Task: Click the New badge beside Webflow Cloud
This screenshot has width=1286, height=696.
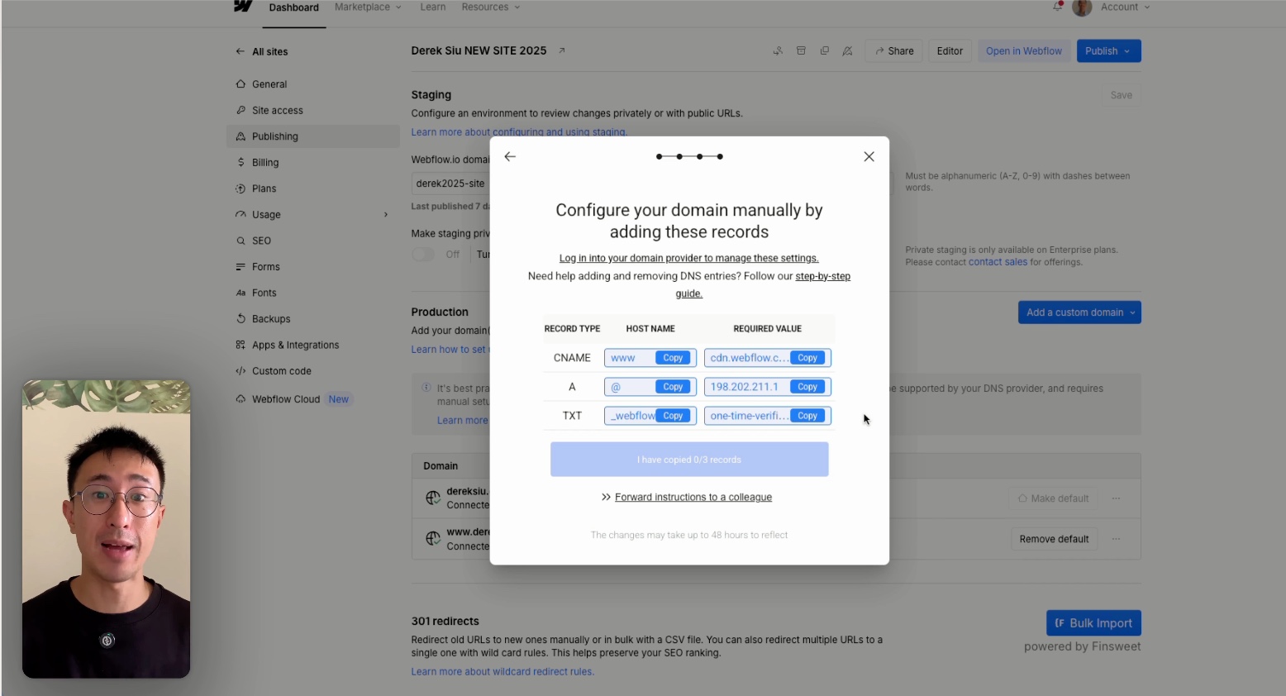Action: click(x=339, y=399)
